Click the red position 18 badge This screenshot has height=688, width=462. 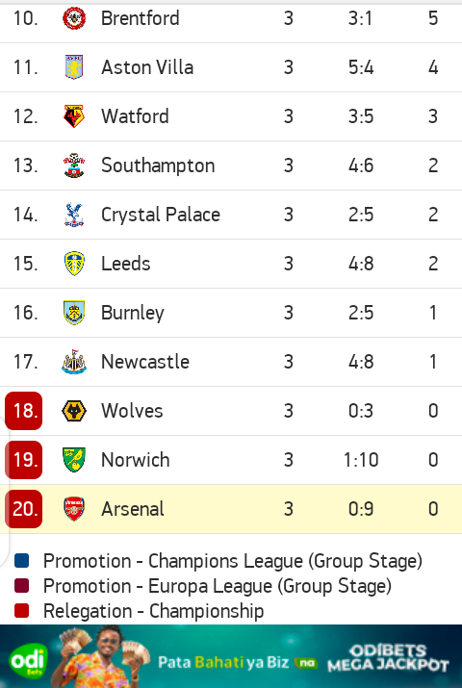pos(24,411)
